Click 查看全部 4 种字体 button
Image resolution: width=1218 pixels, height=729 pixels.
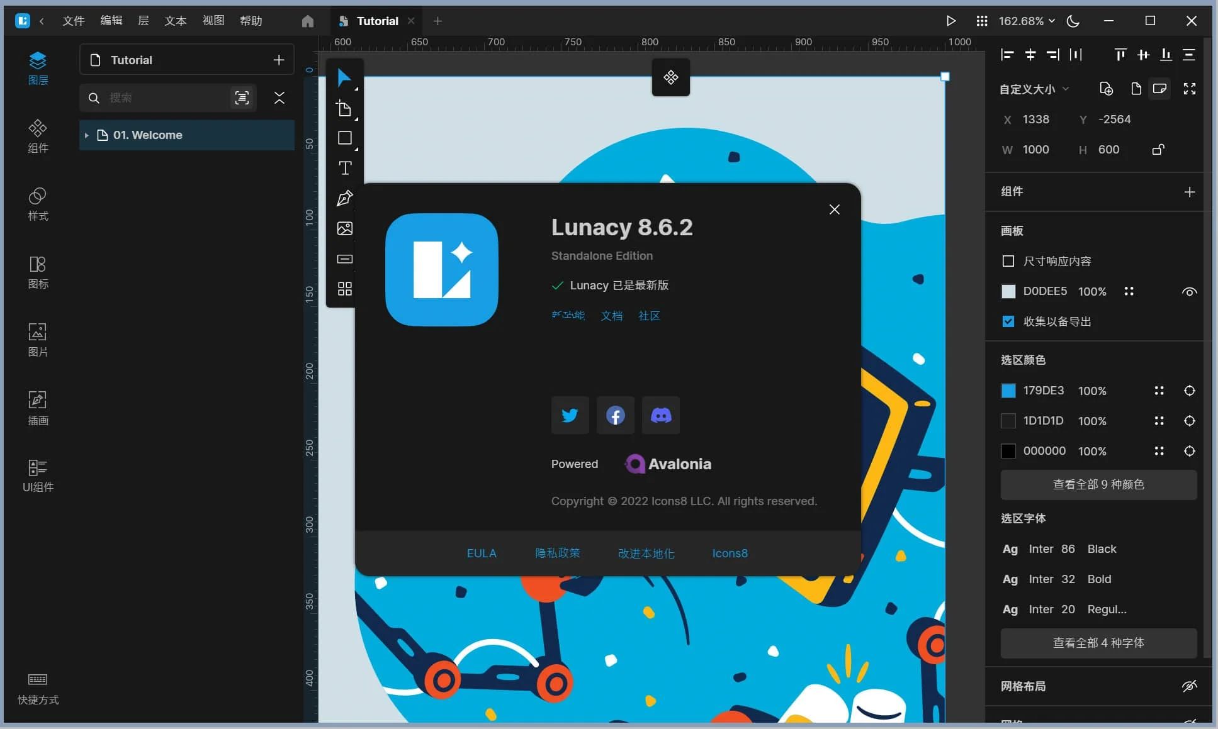[1098, 643]
